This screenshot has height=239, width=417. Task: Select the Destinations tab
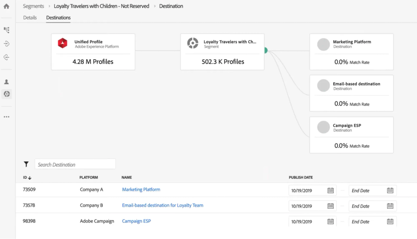coord(58,17)
